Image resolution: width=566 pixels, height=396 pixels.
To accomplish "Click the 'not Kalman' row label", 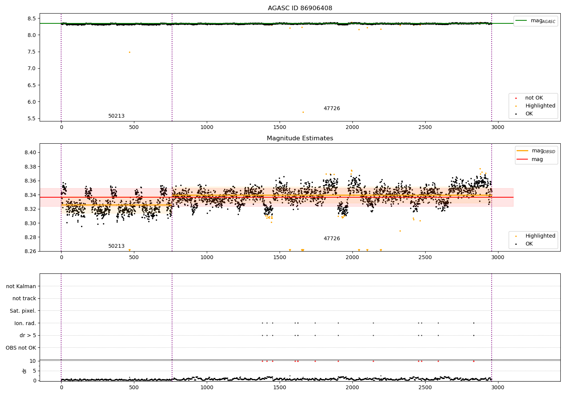I will click(x=21, y=286).
